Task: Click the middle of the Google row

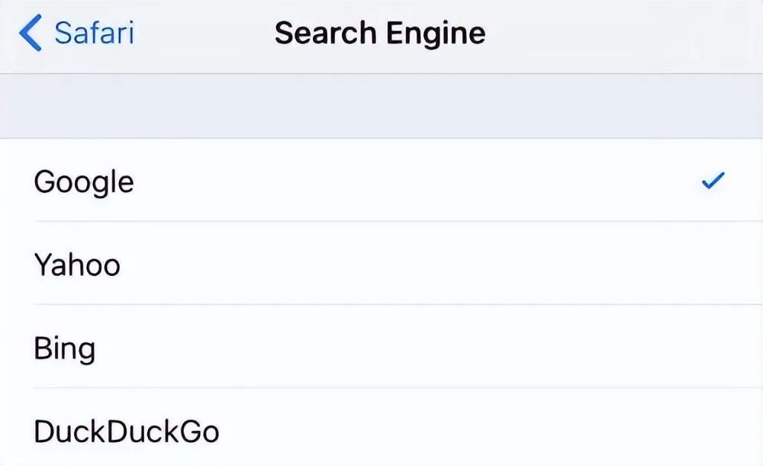Action: tap(381, 181)
